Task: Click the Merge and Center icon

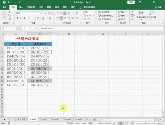Action: coord(77,18)
